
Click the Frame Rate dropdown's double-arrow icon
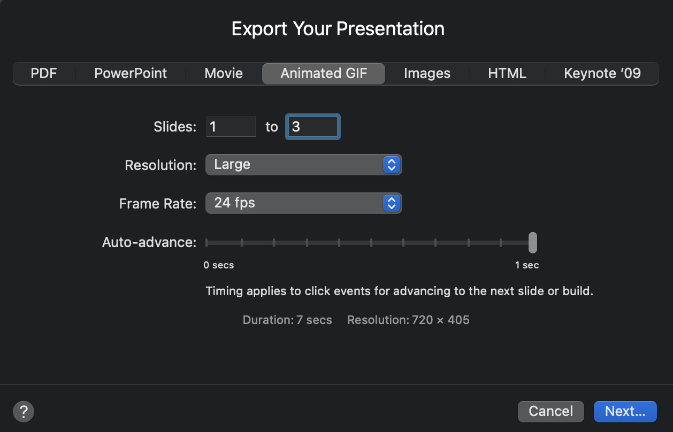(392, 203)
